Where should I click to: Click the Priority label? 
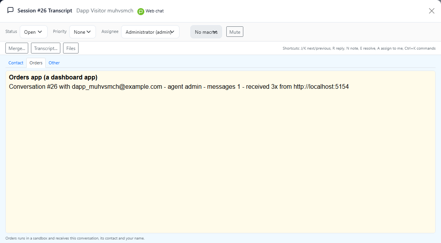(x=60, y=31)
